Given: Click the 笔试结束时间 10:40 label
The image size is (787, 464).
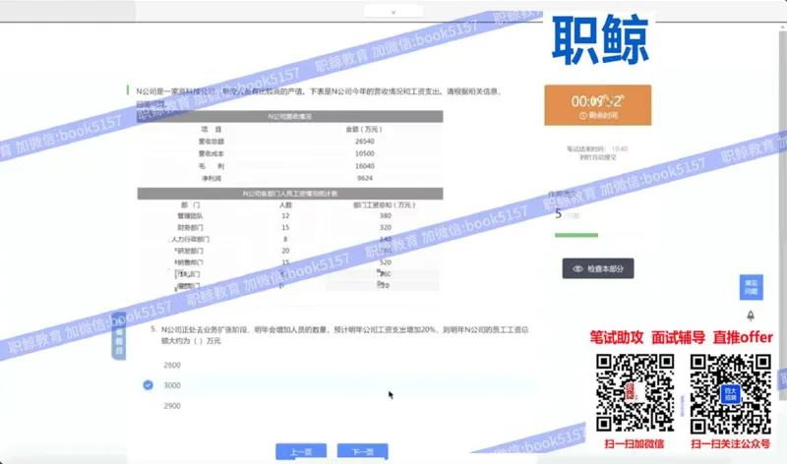Looking at the screenshot, I should click(x=597, y=149).
